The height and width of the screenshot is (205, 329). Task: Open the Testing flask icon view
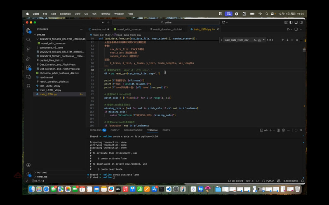coord(28,86)
